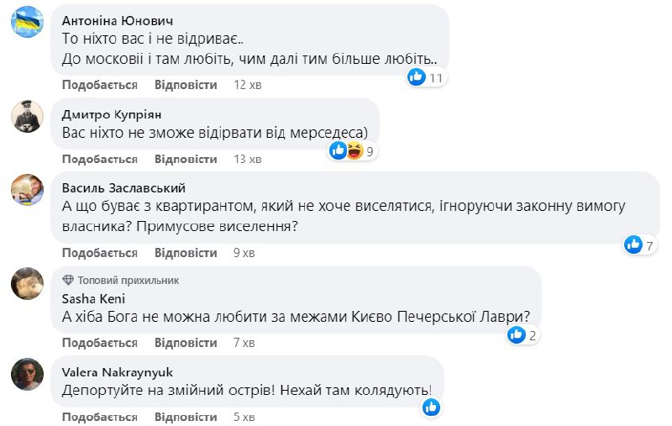Click the Топовий прихильник diamond badge
The height and width of the screenshot is (426, 672).
(68, 280)
